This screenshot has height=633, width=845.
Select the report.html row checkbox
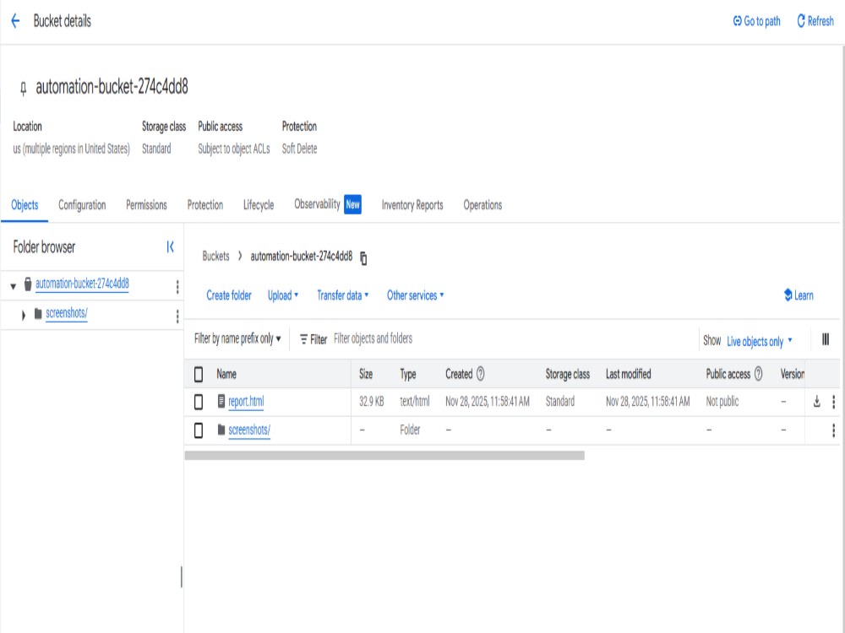199,402
